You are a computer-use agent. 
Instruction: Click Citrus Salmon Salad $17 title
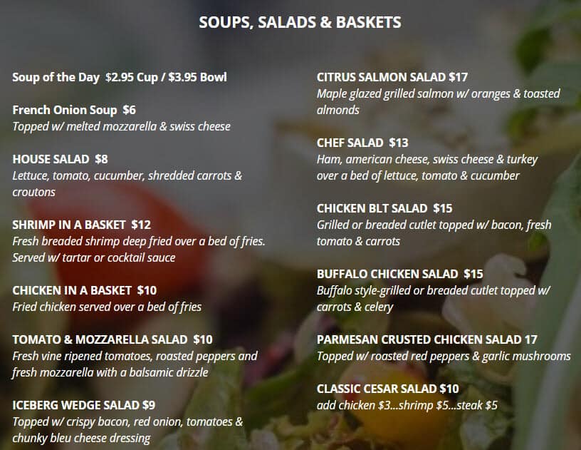pos(392,77)
